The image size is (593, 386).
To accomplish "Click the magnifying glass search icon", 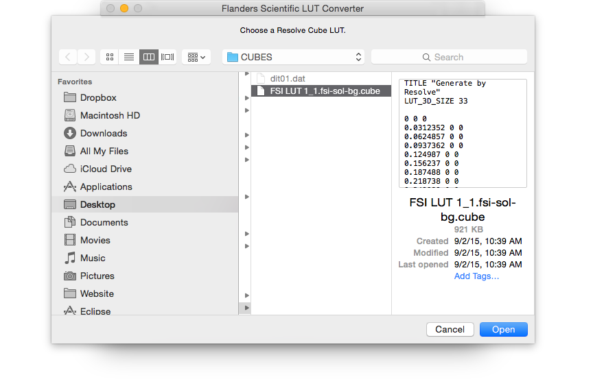I will point(426,58).
